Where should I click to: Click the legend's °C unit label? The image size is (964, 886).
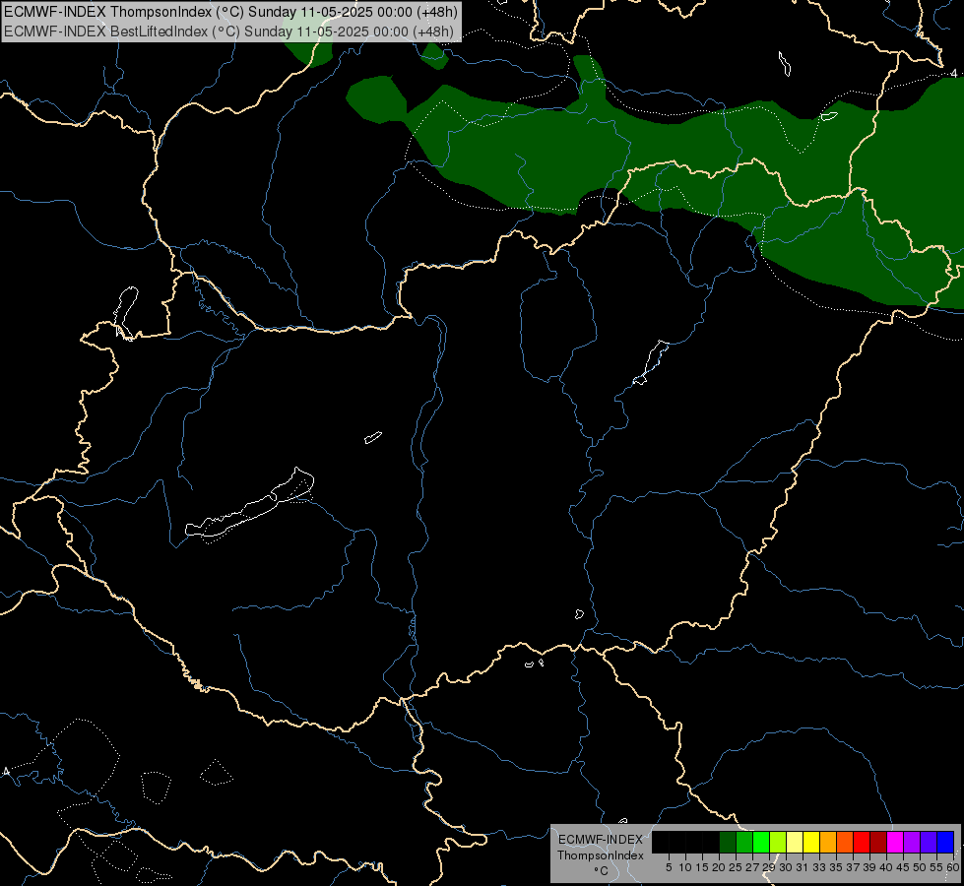pyautogui.click(x=602, y=871)
